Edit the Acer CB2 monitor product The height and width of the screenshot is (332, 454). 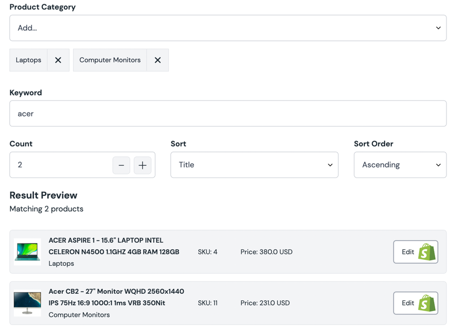[x=408, y=303]
